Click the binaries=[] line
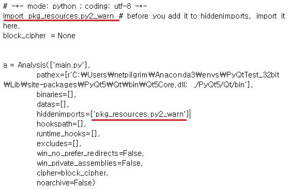This screenshot has height=189, width=290. coord(56,94)
